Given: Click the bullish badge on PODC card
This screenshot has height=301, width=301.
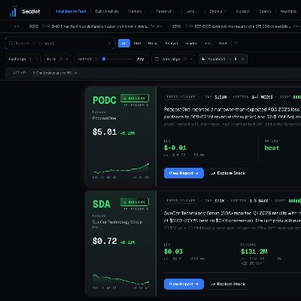Looking at the screenshot, I should click(x=135, y=98).
